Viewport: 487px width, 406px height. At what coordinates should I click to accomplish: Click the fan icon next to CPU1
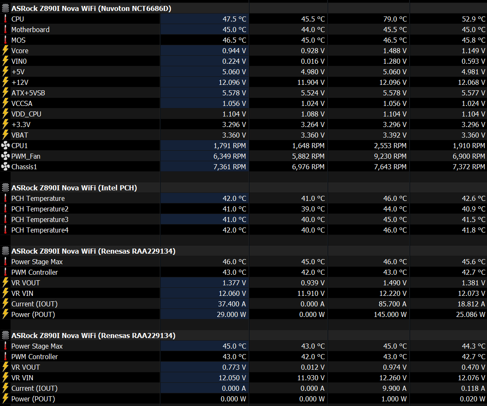coord(5,146)
